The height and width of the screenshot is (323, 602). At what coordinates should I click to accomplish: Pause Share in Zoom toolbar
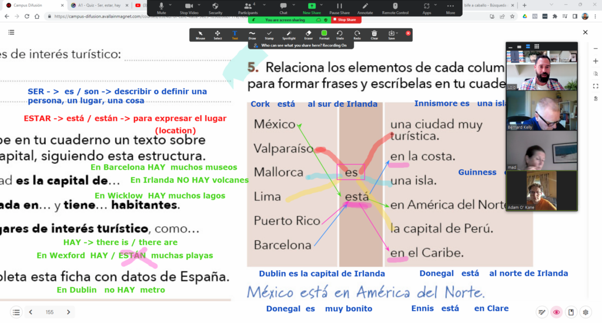pyautogui.click(x=339, y=8)
